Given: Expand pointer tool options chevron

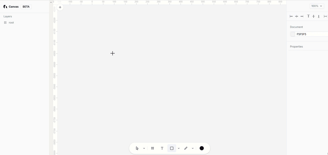Looking at the screenshot, I should click(144, 148).
